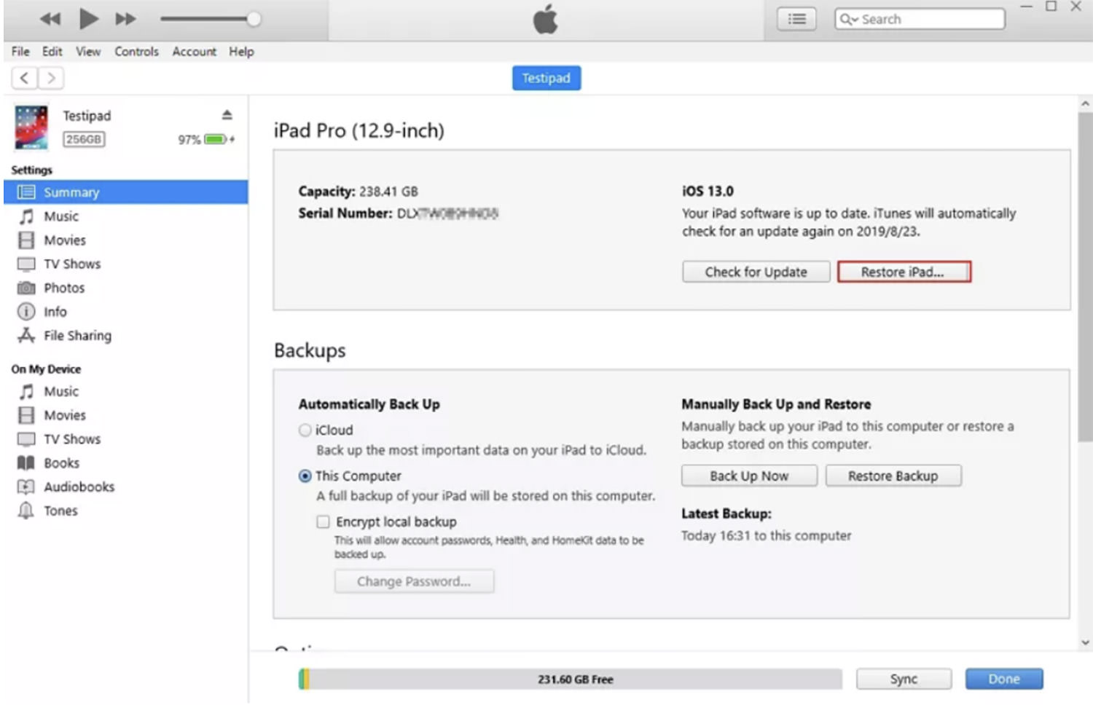Eject the Testipad device

[227, 115]
